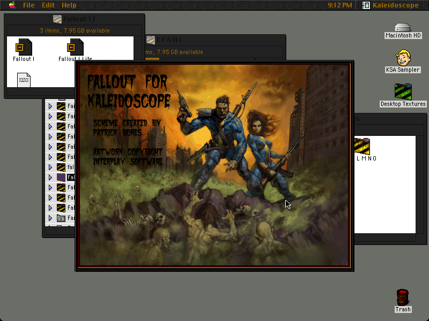Bring the E F G H I window forward

pyautogui.click(x=216, y=40)
